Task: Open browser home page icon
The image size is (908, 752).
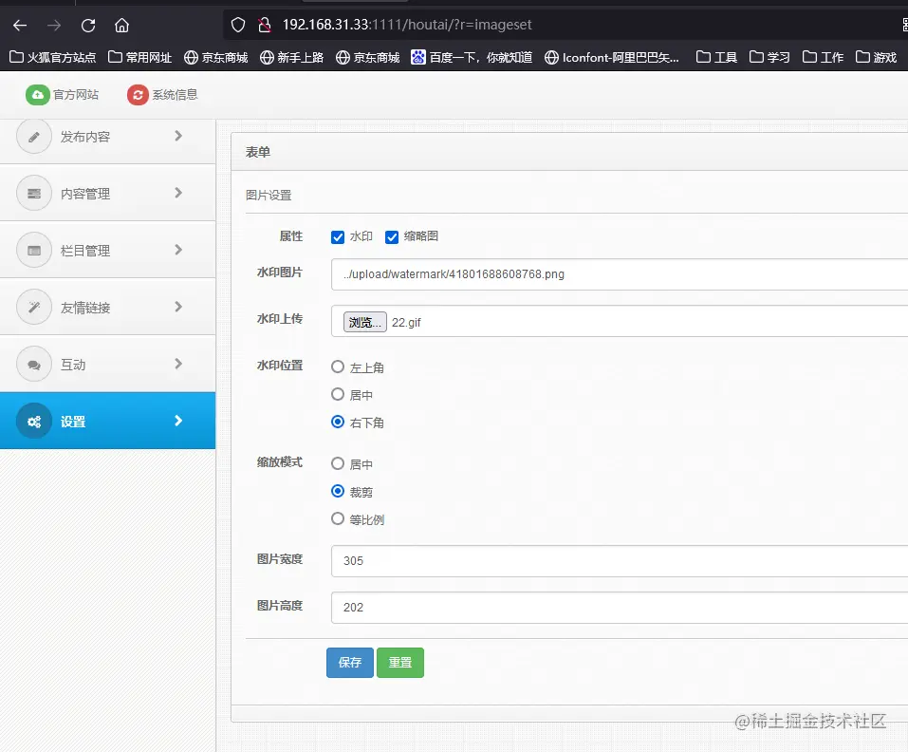Action: [x=121, y=25]
